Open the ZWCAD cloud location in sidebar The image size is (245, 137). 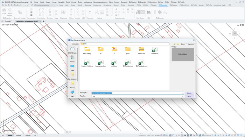pyautogui.click(x=72, y=50)
